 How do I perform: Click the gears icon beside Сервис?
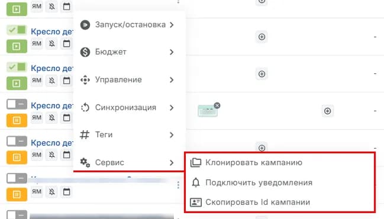[85, 162]
